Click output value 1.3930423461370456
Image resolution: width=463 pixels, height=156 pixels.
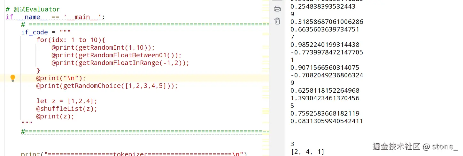pos(325,98)
